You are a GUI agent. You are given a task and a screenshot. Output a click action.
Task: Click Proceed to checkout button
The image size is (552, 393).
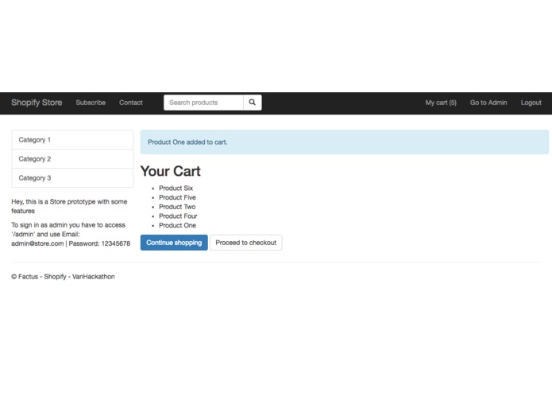(x=246, y=243)
